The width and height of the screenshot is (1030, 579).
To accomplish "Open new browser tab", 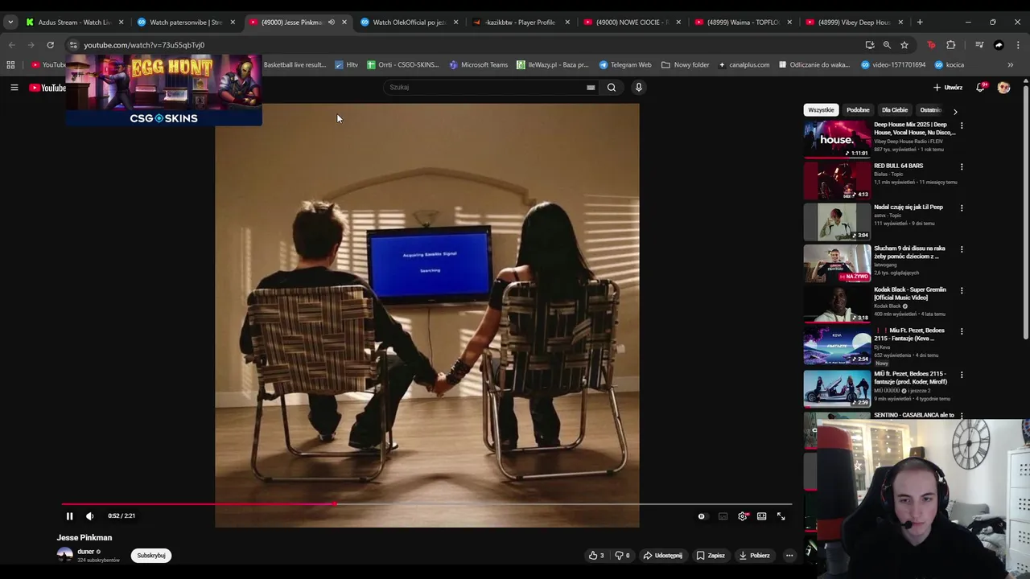I will click(920, 23).
